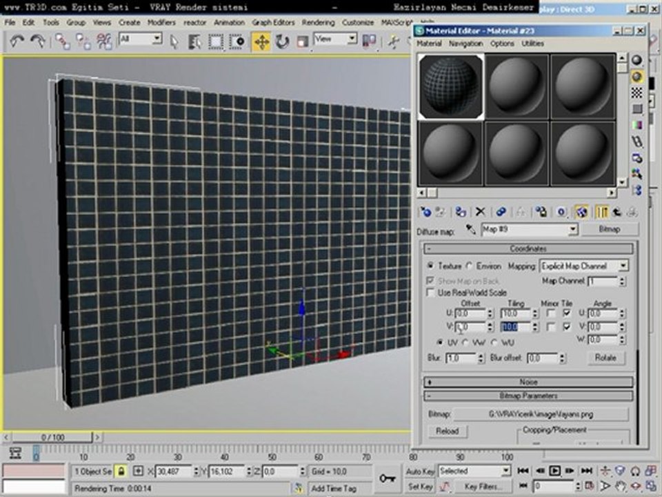Image resolution: width=662 pixels, height=497 pixels.
Task: Open the Selected key mode dropdown
Action: pyautogui.click(x=505, y=471)
